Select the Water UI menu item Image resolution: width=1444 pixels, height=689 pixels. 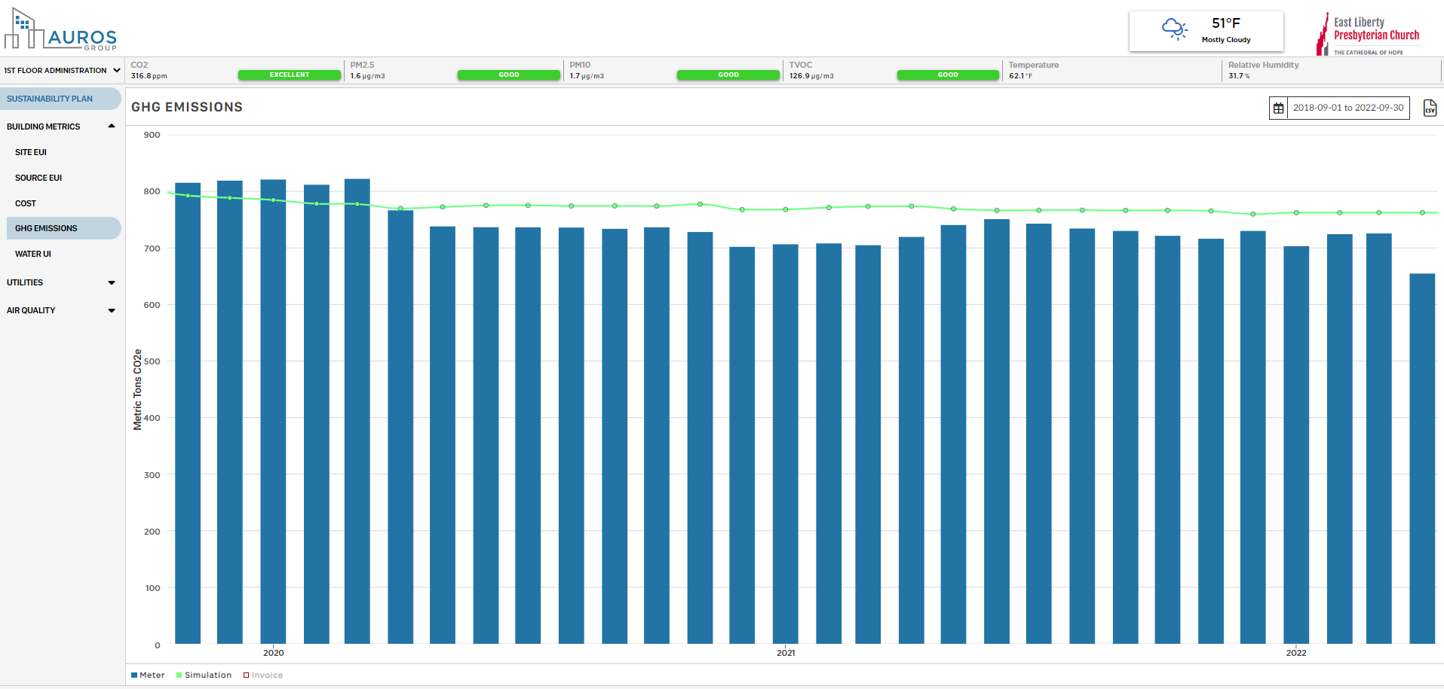point(33,255)
